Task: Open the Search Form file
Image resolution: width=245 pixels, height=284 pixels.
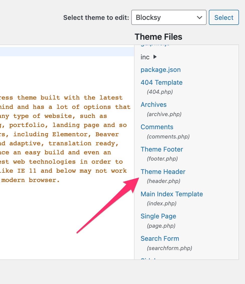Action: (160, 239)
